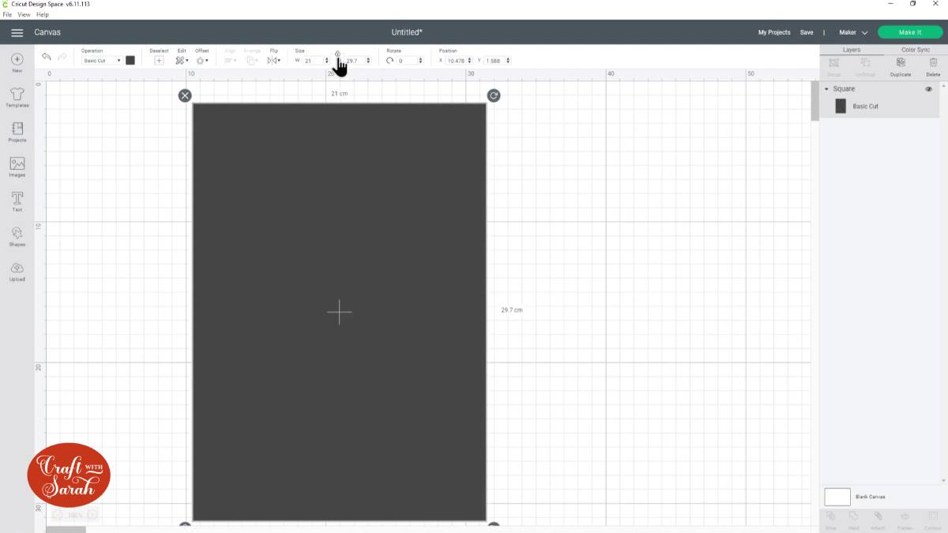Viewport: 948px width, 533px height.
Task: Redo the last undone action
Action: point(62,57)
